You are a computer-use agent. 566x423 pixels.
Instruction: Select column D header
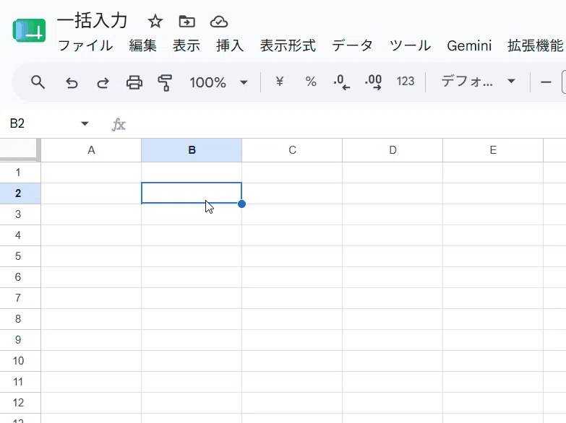click(393, 150)
